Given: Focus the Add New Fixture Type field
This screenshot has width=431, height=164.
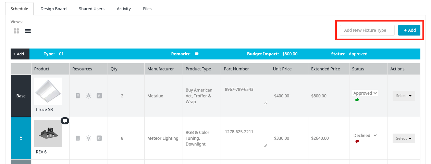Looking at the screenshot, I should pyautogui.click(x=367, y=30).
